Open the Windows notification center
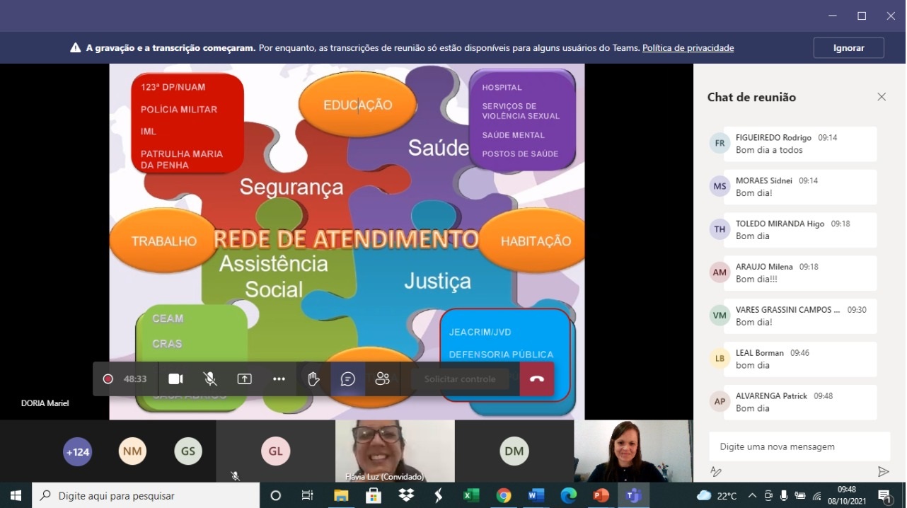The image size is (907, 508). (x=884, y=495)
